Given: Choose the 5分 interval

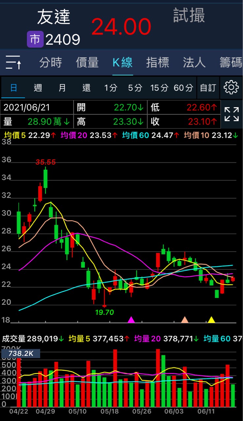Looking at the screenshot, I should (135, 88).
